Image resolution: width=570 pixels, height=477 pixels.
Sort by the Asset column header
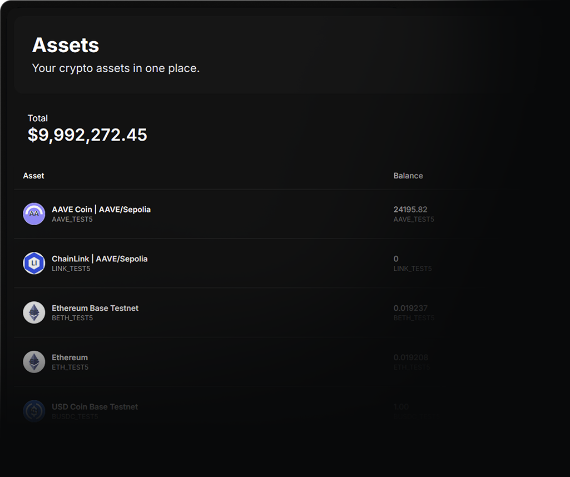(x=33, y=176)
